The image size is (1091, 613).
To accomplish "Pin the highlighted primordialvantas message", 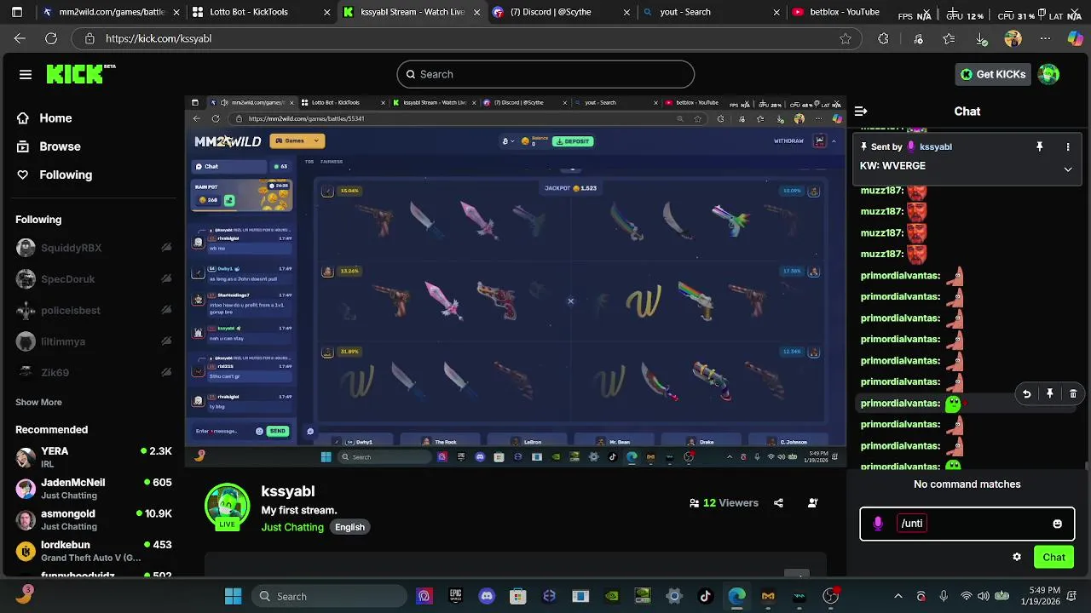I will 1050,393.
